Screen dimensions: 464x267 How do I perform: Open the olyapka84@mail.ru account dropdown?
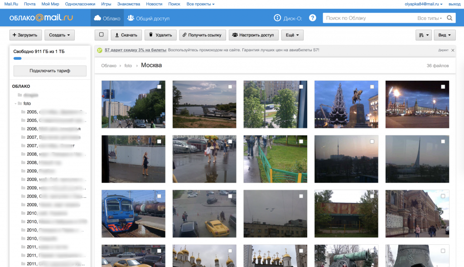point(424,4)
